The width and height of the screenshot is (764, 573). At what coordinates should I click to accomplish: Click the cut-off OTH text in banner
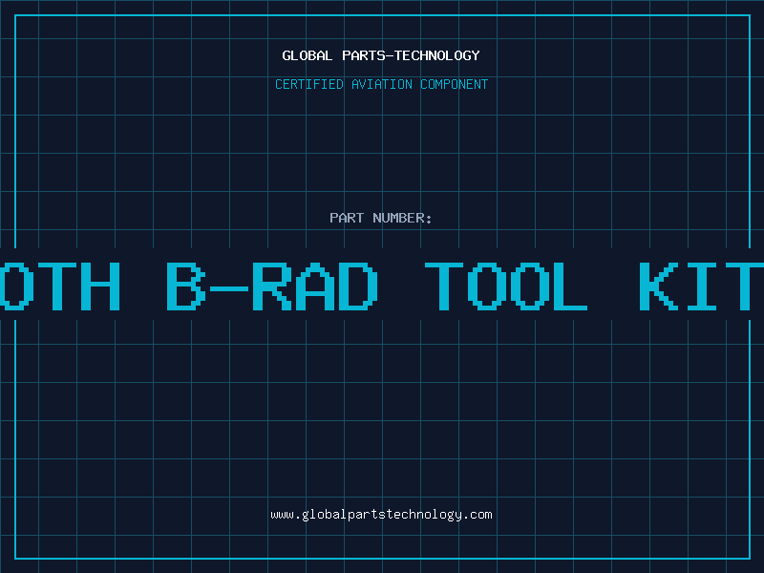tap(59, 286)
